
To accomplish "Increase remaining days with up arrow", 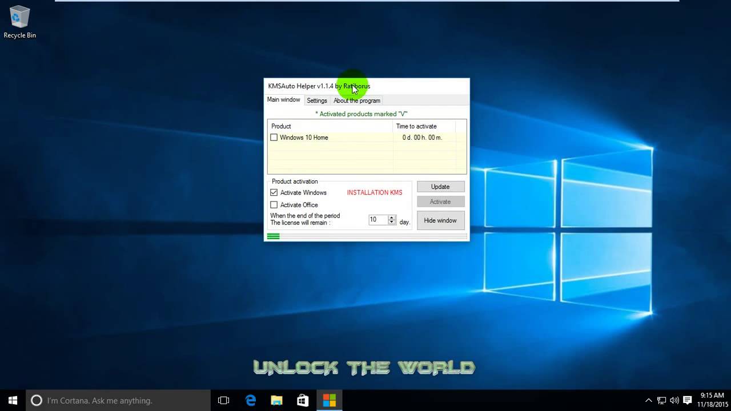I will (x=391, y=217).
